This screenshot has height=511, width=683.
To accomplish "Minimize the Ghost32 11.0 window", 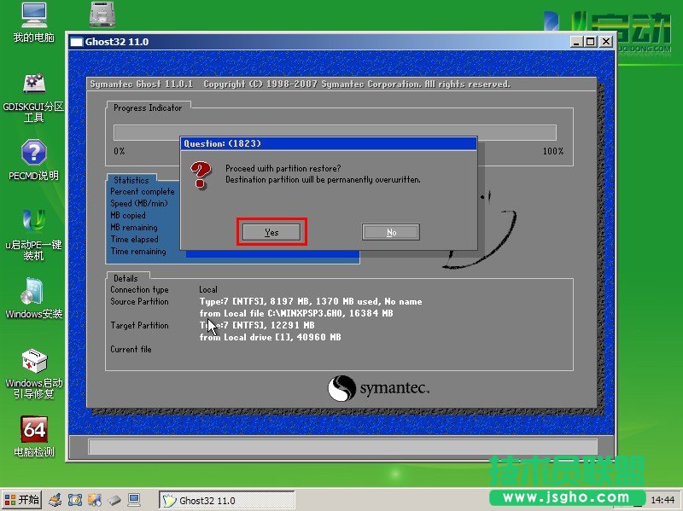I will tap(577, 42).
